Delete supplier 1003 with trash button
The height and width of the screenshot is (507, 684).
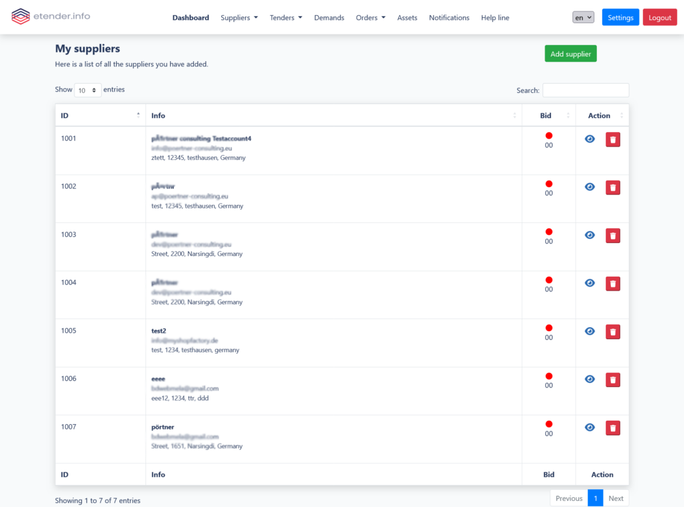(613, 236)
